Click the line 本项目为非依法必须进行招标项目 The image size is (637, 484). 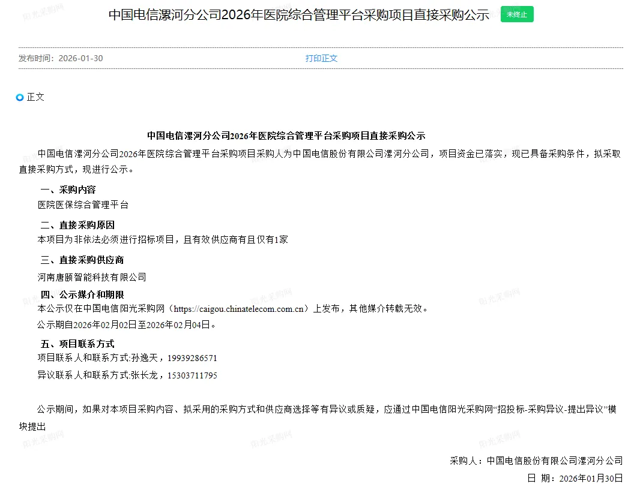[163, 240]
